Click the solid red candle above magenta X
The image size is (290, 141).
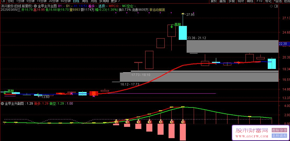(94, 93)
